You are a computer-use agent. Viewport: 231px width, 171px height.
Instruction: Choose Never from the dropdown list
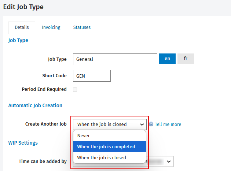pyautogui.click(x=110, y=136)
